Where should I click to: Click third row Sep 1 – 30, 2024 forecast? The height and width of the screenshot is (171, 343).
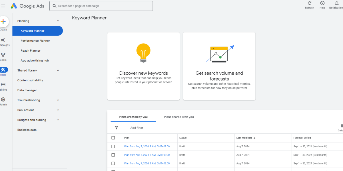coord(310,164)
